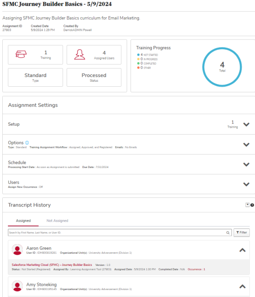Open Salesforce Marketing Cloud Journey Builder Basics link
This screenshot has width=255, height=297.
(52, 265)
